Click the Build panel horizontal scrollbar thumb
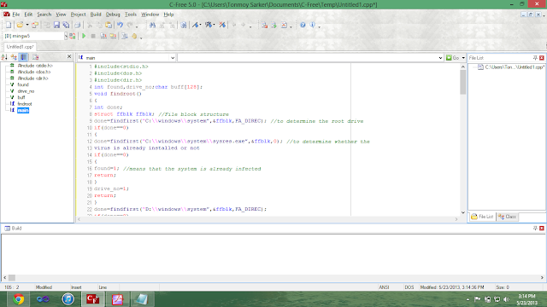547x307 pixels. coord(12,278)
